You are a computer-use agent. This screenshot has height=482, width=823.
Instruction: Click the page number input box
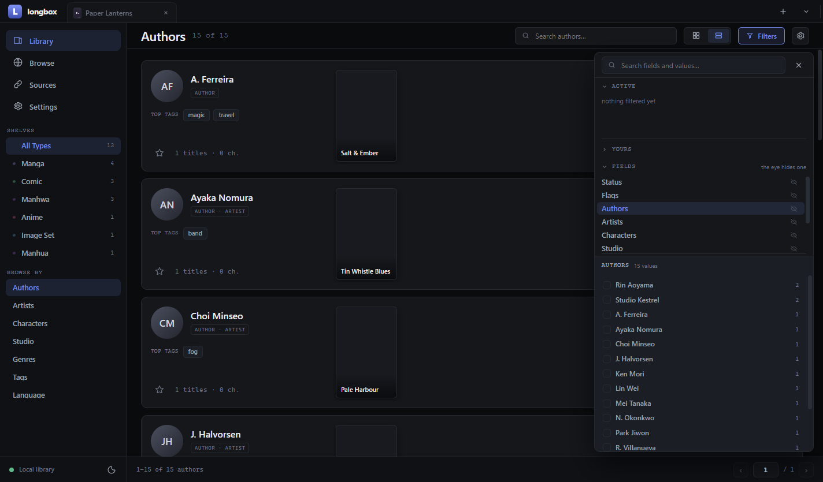[x=766, y=470]
